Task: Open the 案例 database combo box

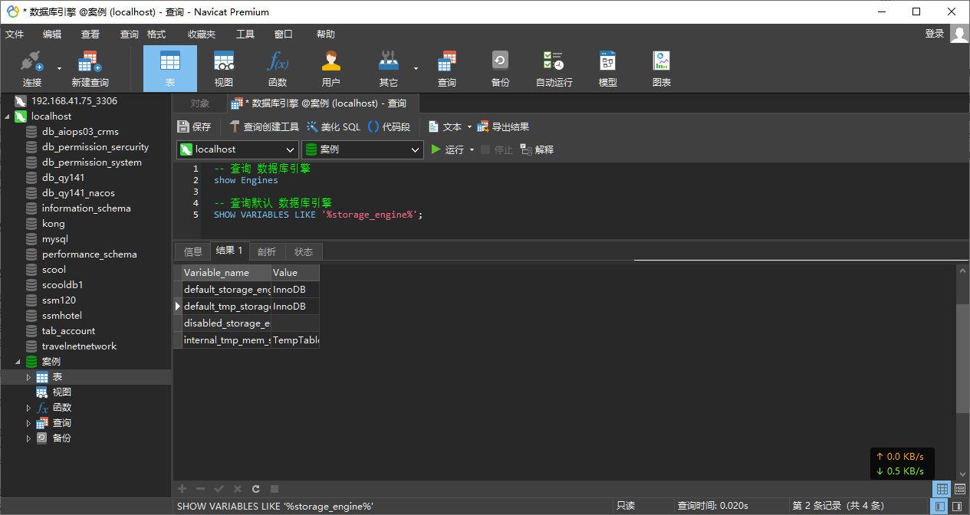Action: [x=362, y=149]
